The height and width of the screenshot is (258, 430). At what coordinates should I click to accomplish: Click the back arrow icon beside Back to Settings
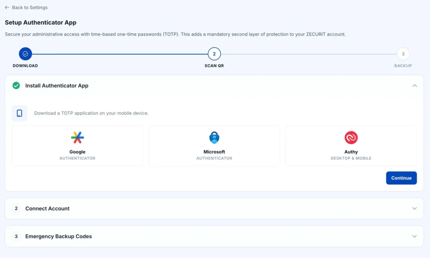(7, 8)
